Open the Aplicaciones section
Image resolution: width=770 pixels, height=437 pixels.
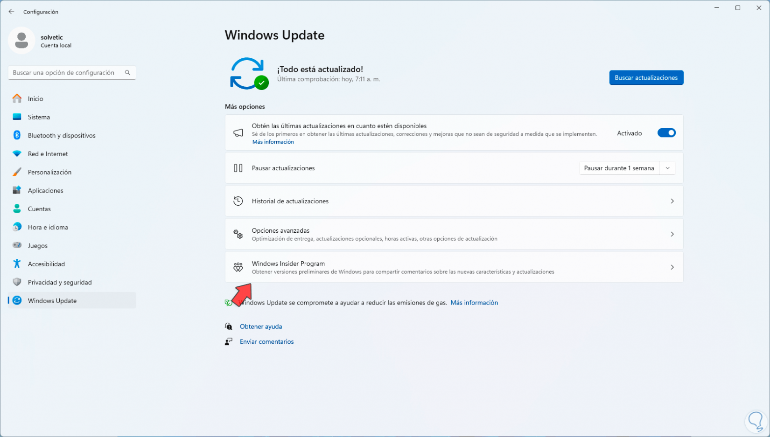72,190
